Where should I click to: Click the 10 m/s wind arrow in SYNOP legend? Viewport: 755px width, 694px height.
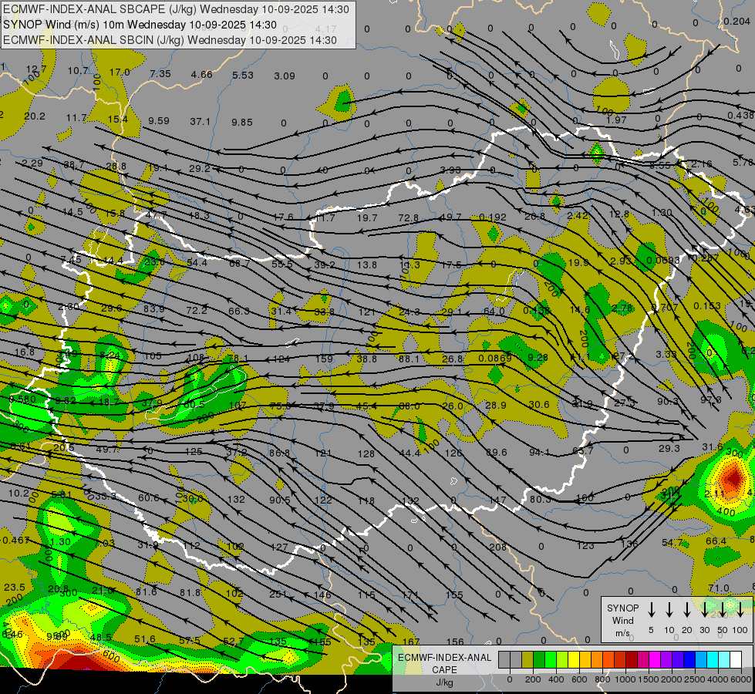(x=669, y=609)
